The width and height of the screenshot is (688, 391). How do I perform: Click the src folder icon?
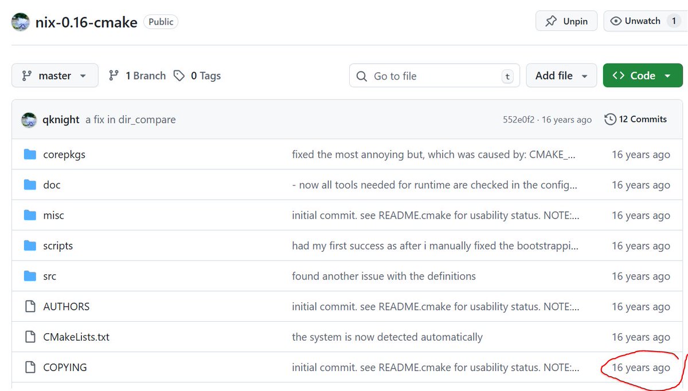pyautogui.click(x=30, y=276)
